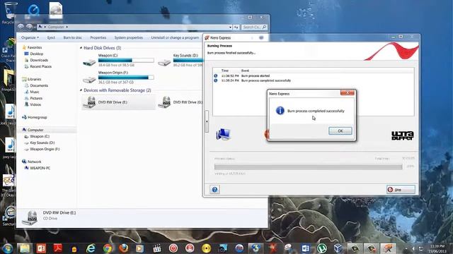Click the Stop button in Nero Express
Image resolution: width=453 pixels, height=254 pixels.
coord(401,190)
